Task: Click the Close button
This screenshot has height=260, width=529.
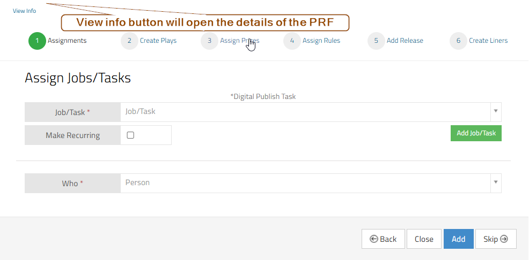Action: click(424, 239)
